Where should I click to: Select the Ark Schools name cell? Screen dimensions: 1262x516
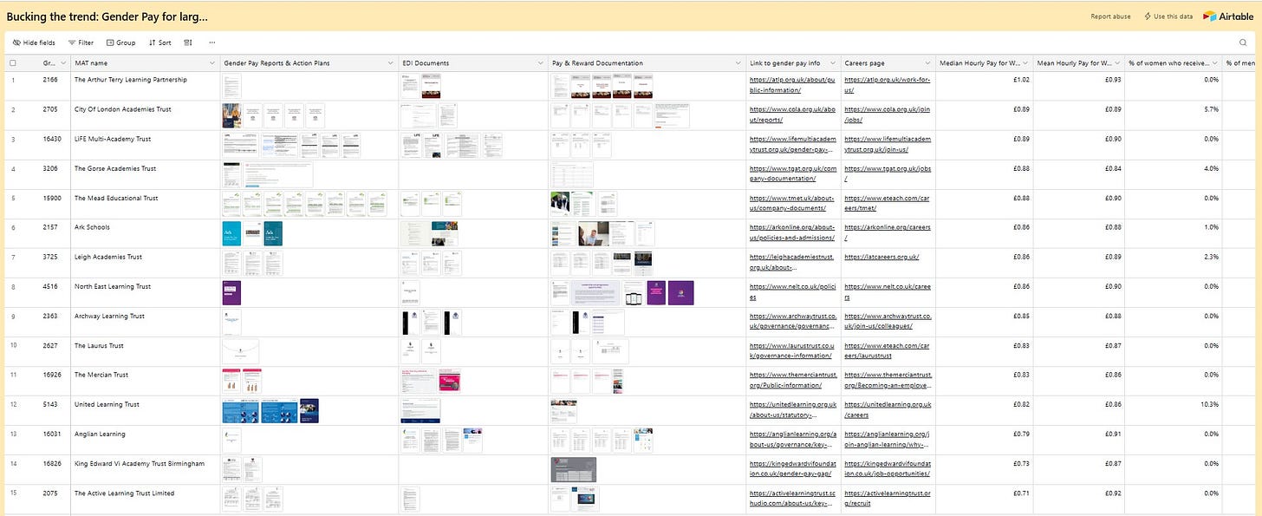point(145,234)
